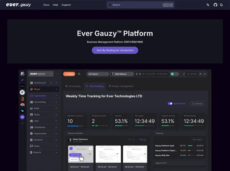The height and width of the screenshot is (171, 230).
Task: Toggle the first screenshot selection checkmark
Action: [71, 148]
